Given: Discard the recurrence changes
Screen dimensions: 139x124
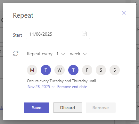Looking at the screenshot, I should click(68, 108).
